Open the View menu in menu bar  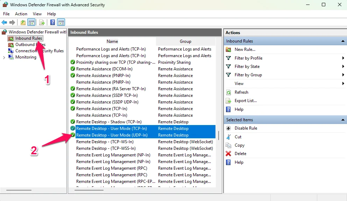click(x=37, y=14)
